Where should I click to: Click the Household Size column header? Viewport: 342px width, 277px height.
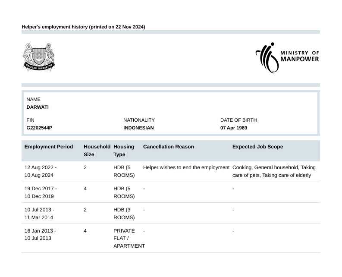pyautogui.click(x=97, y=151)
